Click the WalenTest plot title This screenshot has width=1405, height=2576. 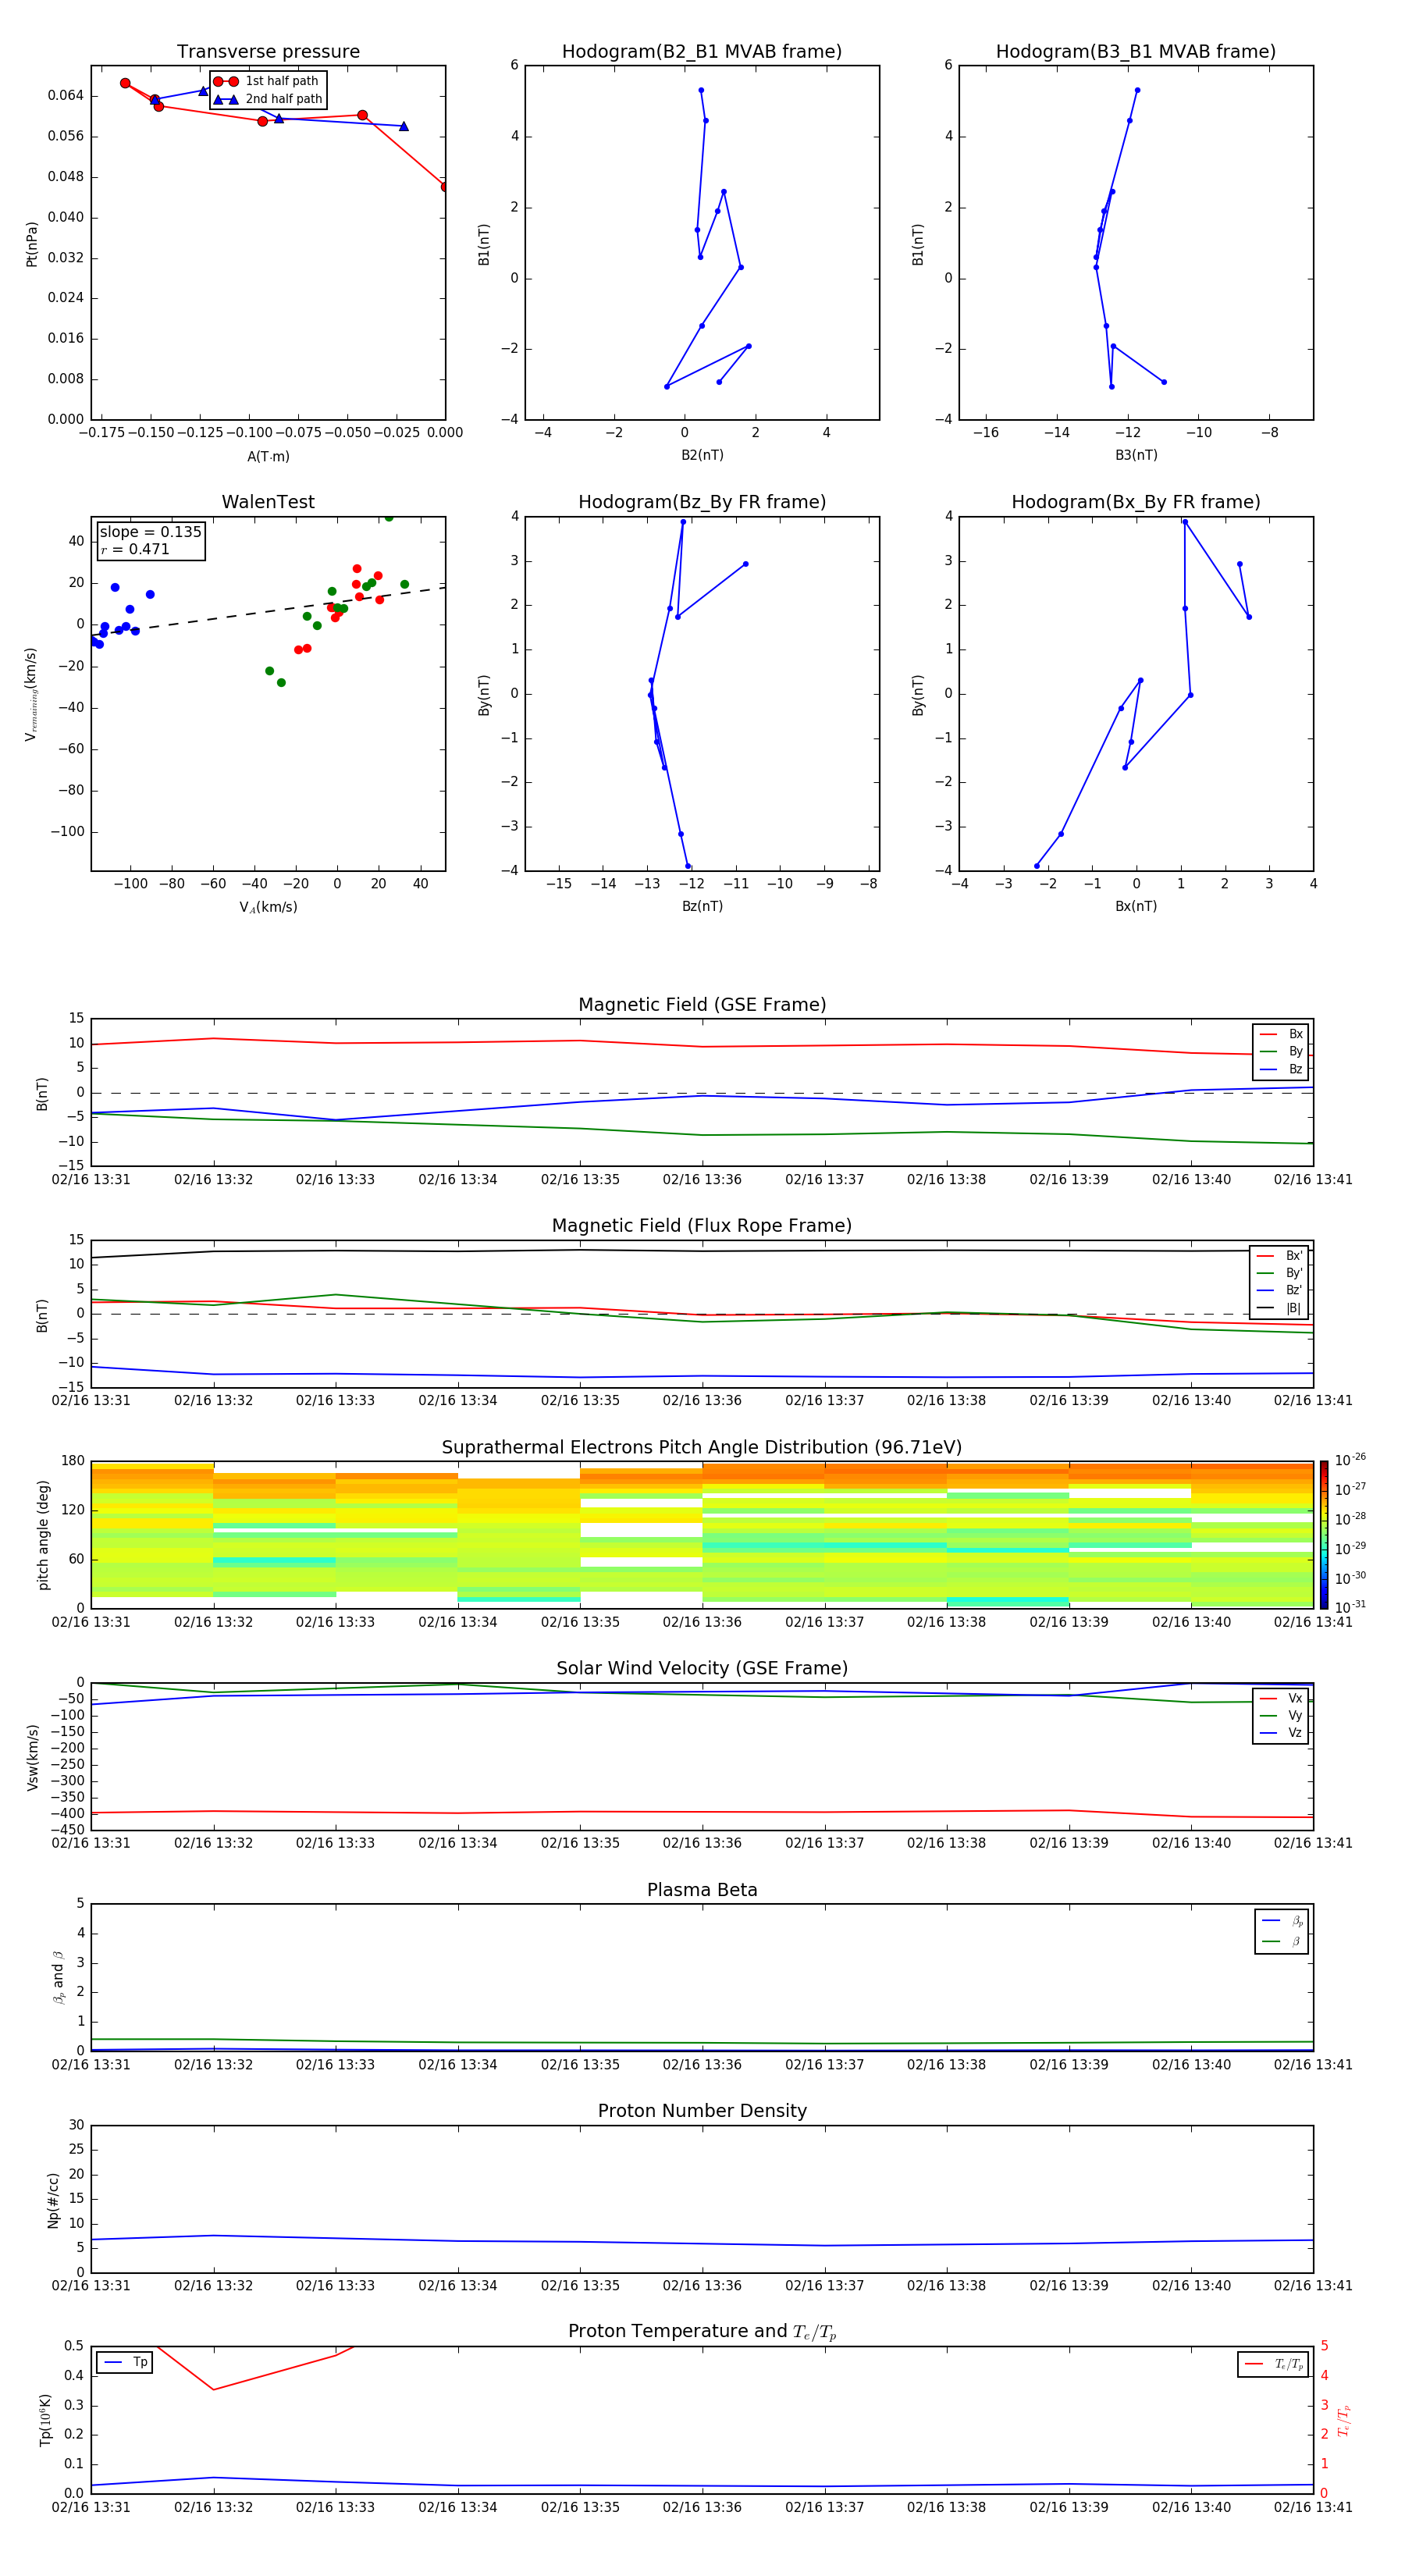[268, 502]
